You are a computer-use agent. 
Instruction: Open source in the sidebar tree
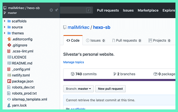coord(17,27)
